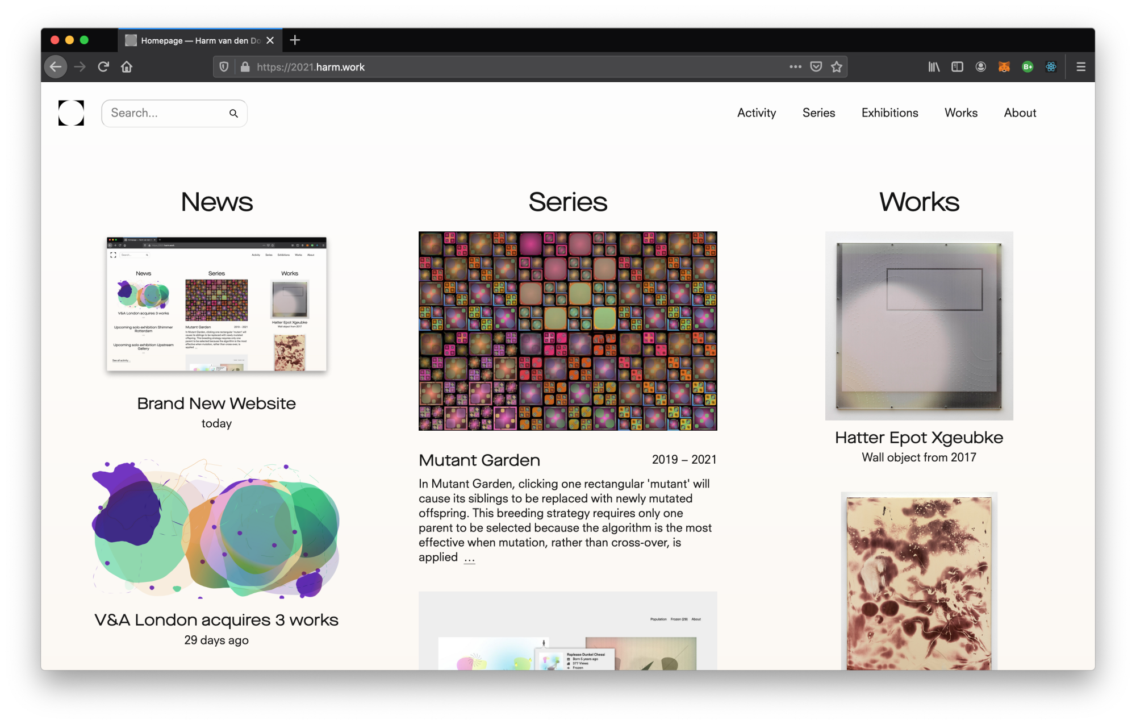The width and height of the screenshot is (1136, 724).
Task: Bookmark this page with the star icon
Action: tap(837, 67)
